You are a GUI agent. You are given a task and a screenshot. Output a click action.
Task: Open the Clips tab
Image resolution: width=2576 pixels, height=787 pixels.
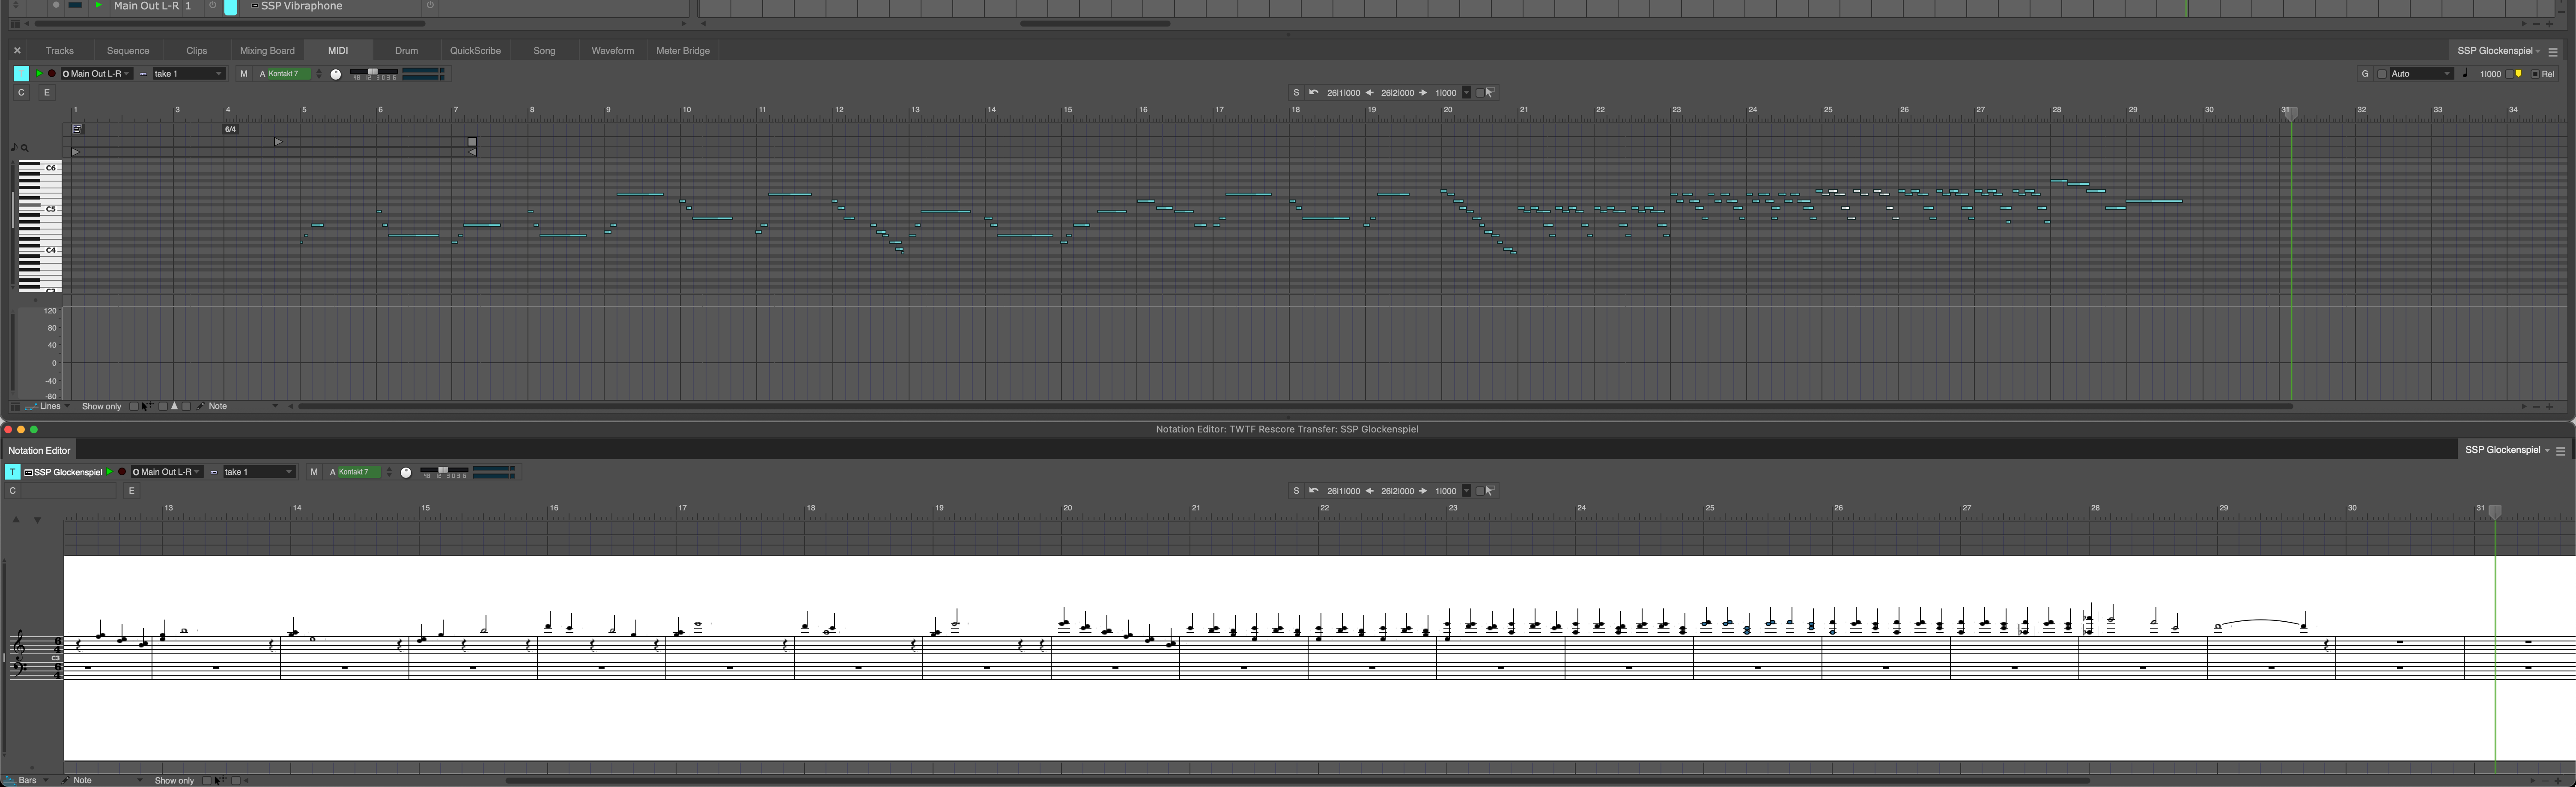197,50
